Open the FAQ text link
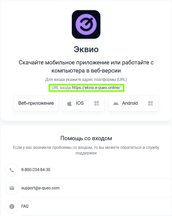172x216 pixels. tap(25, 206)
